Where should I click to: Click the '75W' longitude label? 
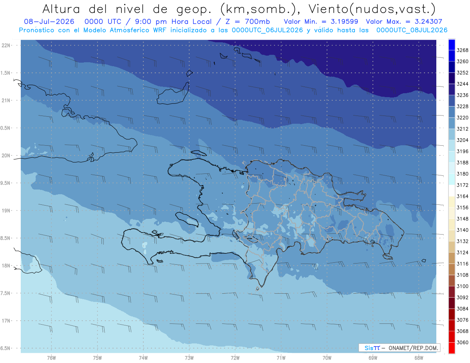(x=98, y=358)
